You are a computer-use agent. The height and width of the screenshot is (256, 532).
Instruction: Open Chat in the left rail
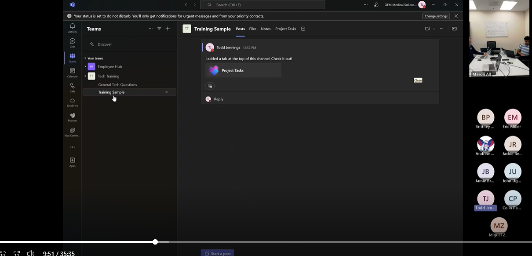pos(73,43)
